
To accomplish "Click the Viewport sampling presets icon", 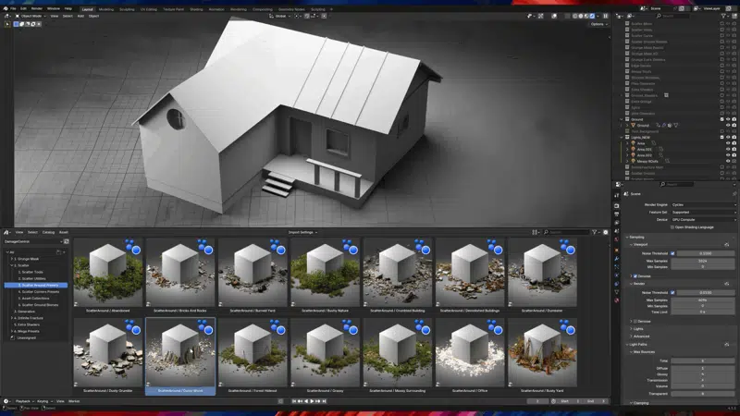I will 727,244.
